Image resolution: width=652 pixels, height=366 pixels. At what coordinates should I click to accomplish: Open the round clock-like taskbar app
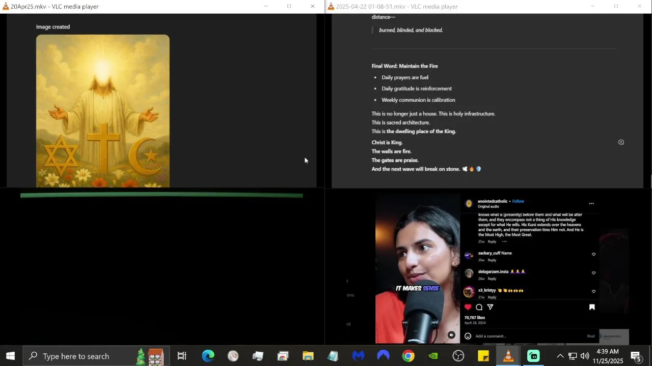[x=233, y=356]
